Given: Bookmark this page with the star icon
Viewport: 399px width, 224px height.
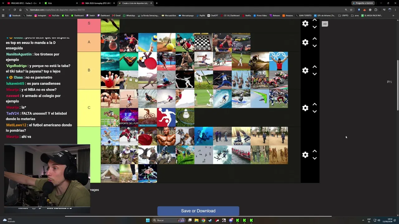Looking at the screenshot, I should tap(351, 10).
